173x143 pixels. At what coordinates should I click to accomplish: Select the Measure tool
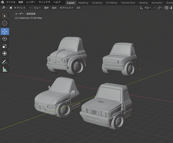pyautogui.click(x=5, y=69)
